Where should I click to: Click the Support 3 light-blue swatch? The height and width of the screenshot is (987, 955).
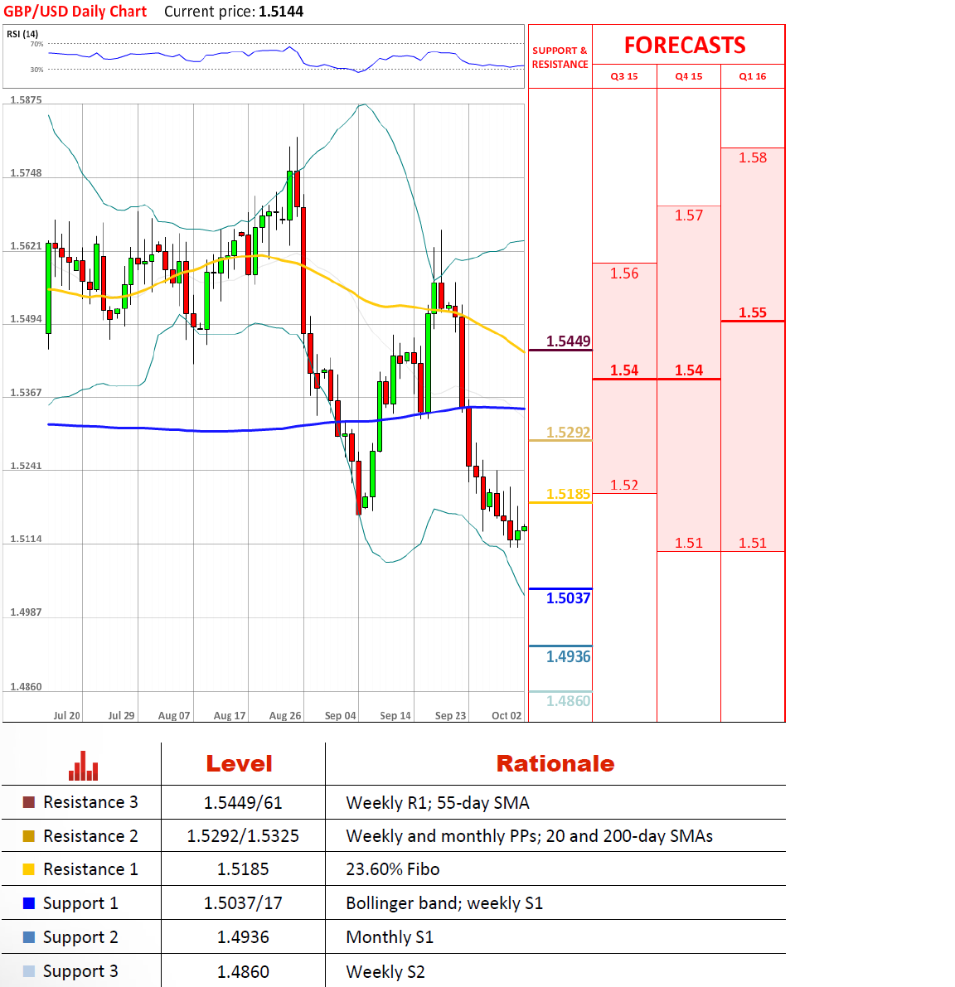click(x=28, y=970)
